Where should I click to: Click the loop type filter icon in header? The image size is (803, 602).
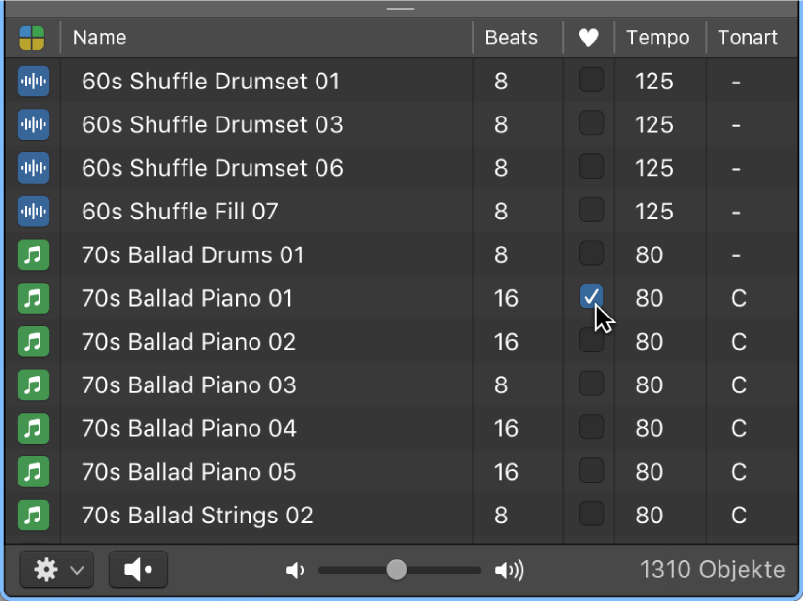(32, 37)
